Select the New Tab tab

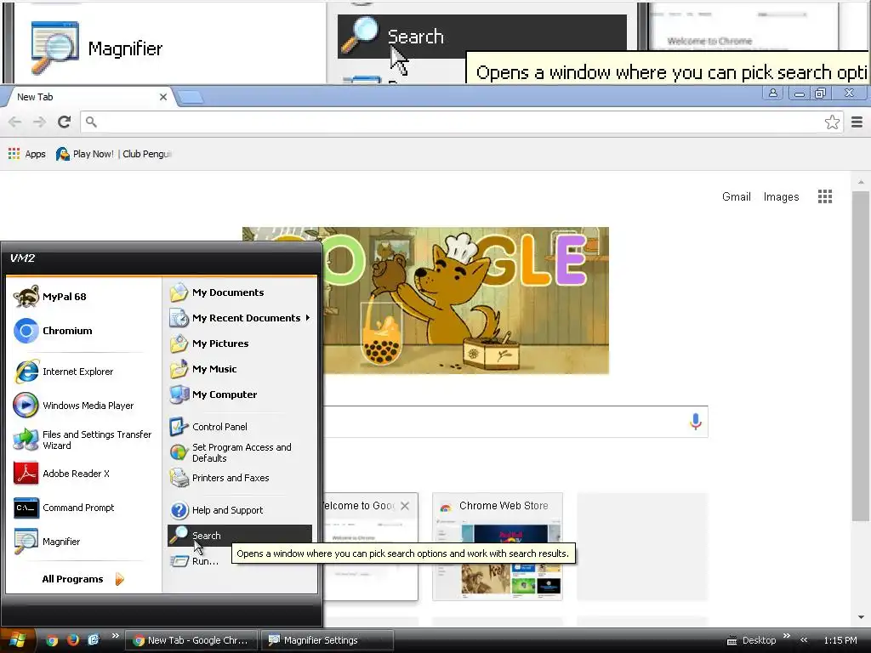[x=88, y=97]
